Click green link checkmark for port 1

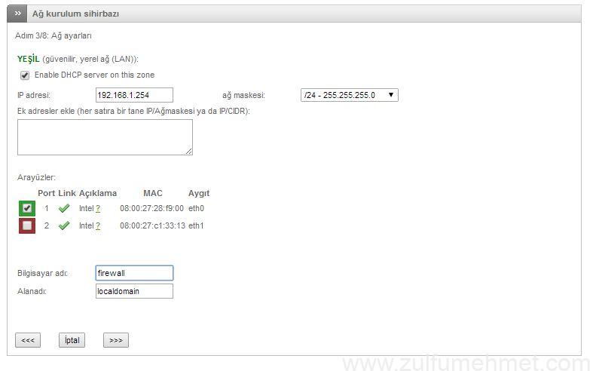64,208
